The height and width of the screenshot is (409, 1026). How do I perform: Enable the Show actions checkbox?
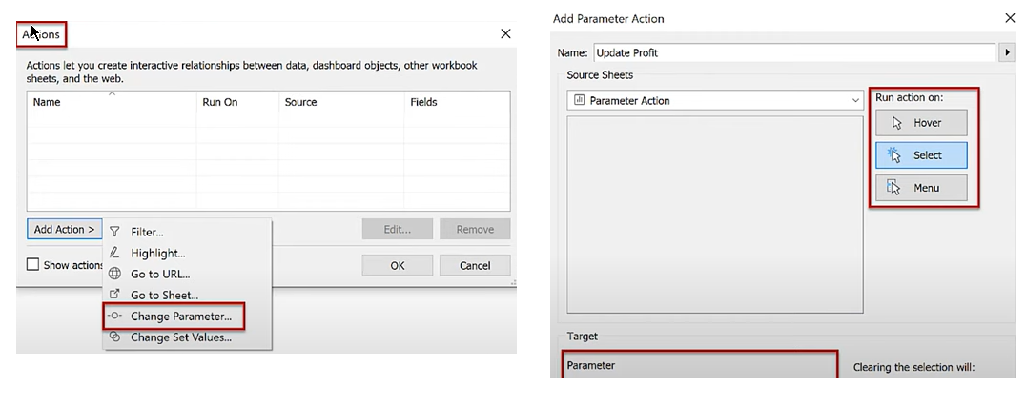point(33,265)
